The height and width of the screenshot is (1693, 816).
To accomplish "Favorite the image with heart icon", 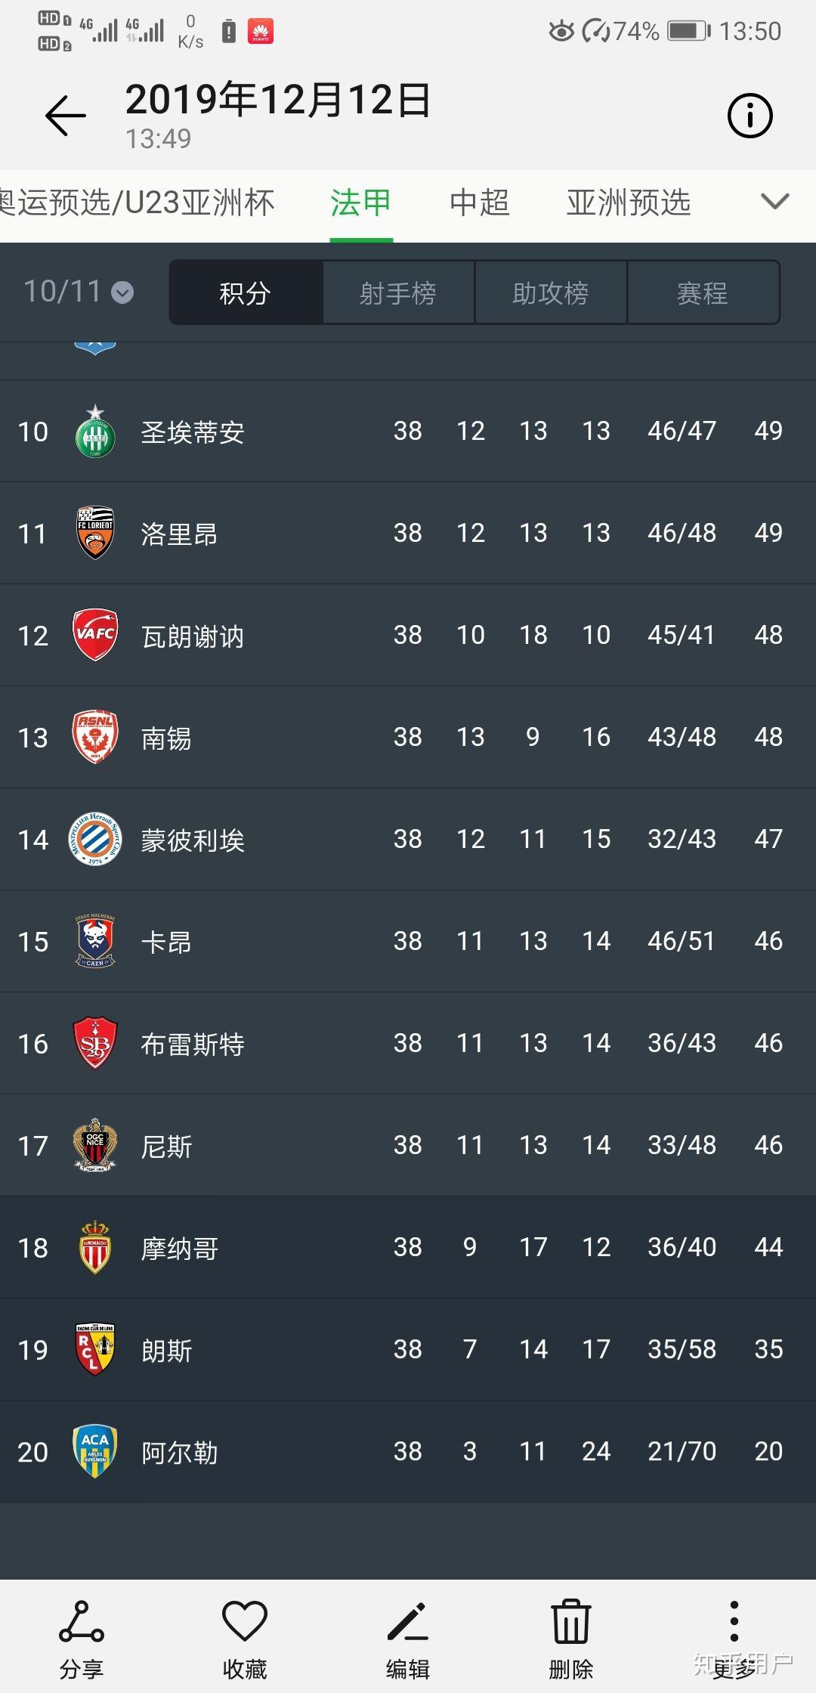I will tap(245, 1621).
